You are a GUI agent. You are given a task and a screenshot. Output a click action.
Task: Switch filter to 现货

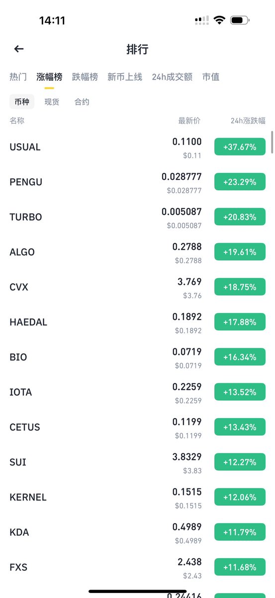point(52,102)
